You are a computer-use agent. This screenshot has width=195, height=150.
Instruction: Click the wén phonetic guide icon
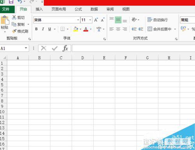[99, 29]
